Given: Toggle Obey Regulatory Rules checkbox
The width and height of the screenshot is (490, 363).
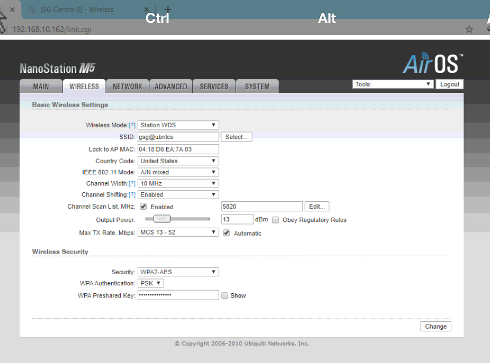Looking at the screenshot, I should (275, 220).
